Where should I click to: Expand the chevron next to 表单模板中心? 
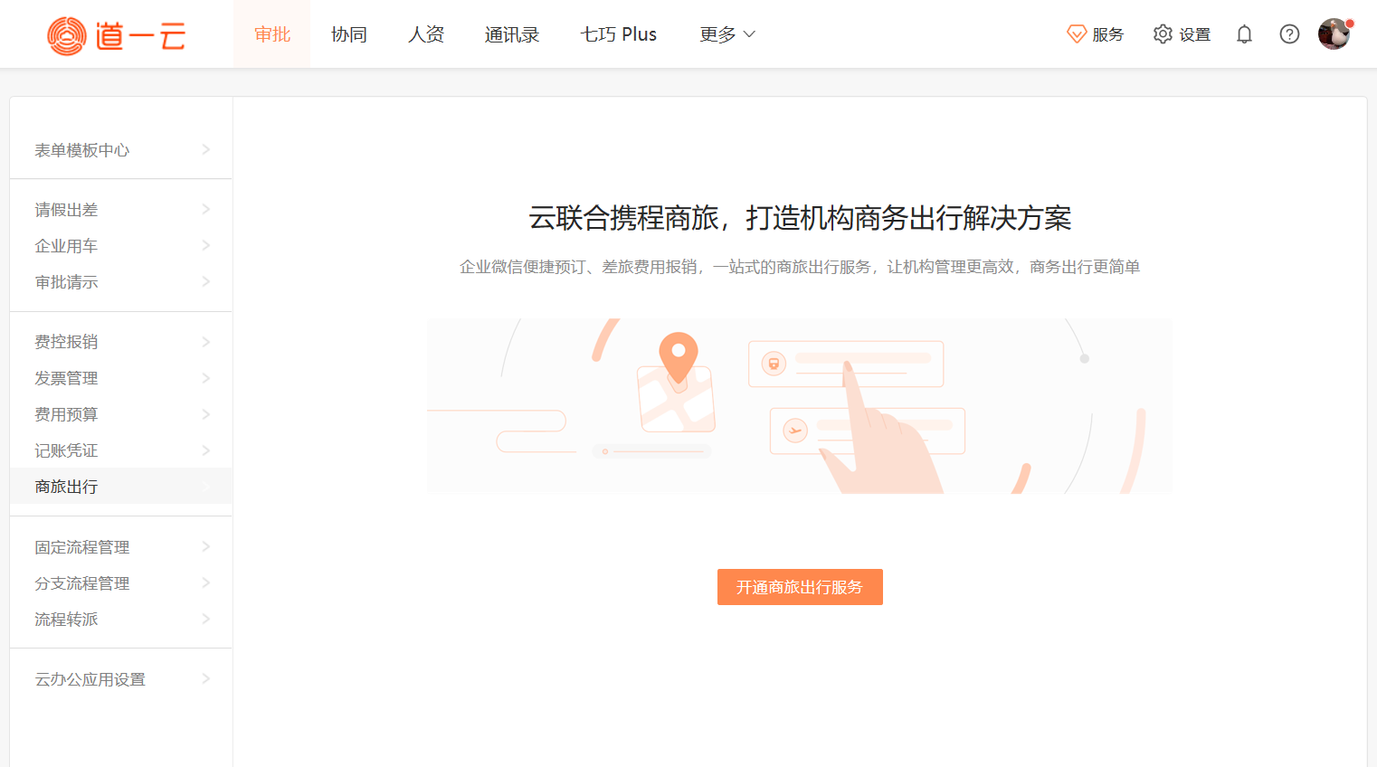206,149
